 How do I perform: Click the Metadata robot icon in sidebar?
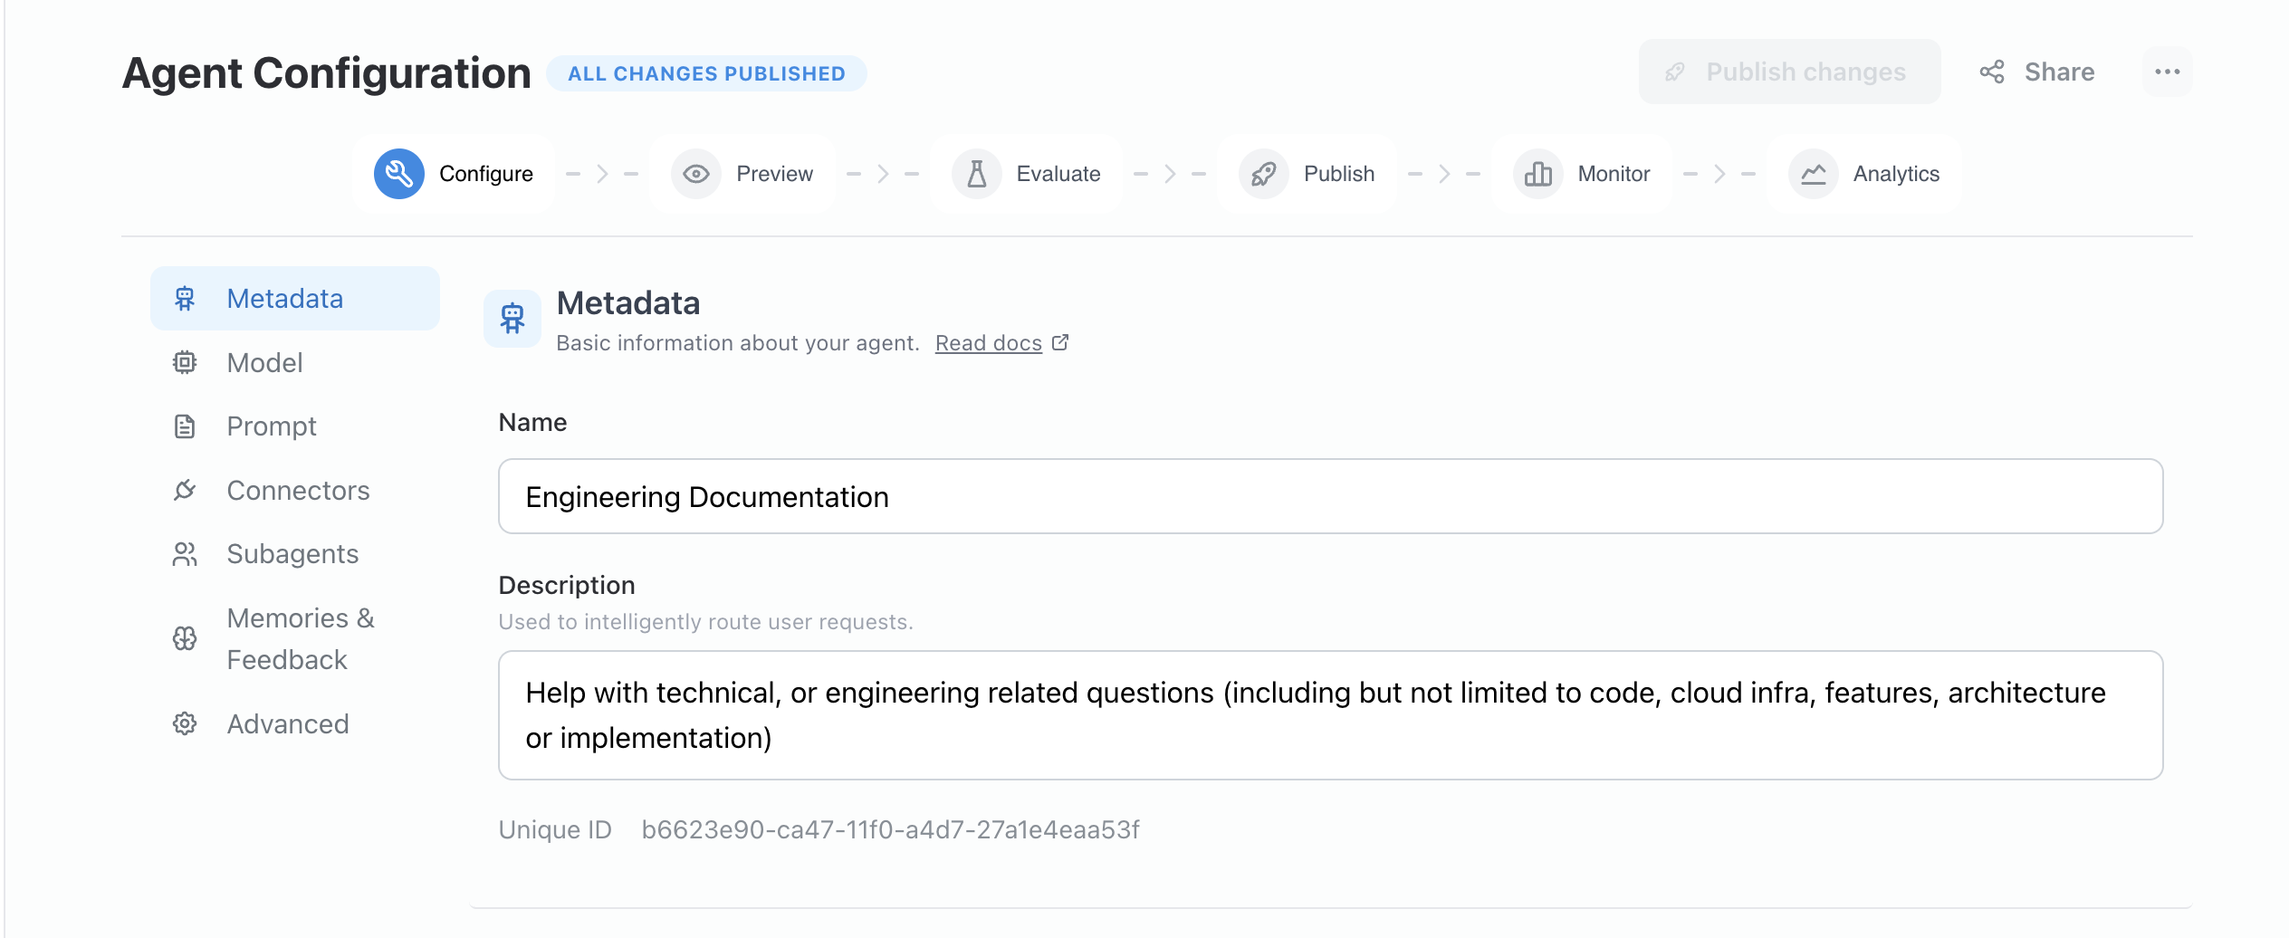coord(185,297)
